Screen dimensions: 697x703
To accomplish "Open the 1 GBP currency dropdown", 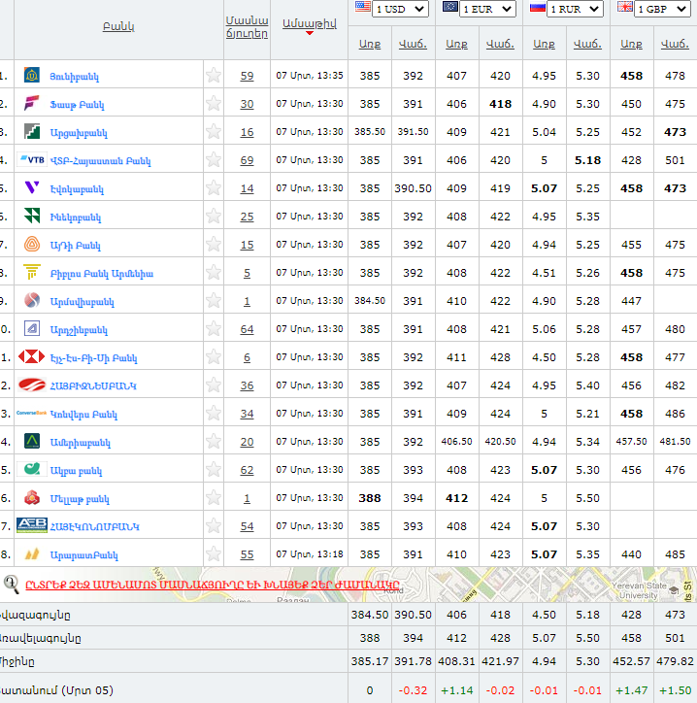I will [662, 9].
